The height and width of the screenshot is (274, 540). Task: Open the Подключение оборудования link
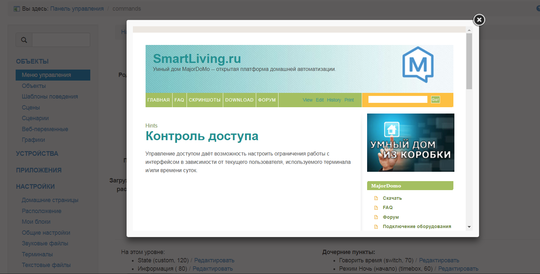417,226
